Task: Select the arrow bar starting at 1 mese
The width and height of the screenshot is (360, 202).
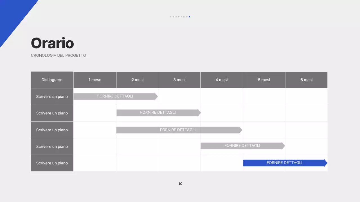Action: click(115, 97)
